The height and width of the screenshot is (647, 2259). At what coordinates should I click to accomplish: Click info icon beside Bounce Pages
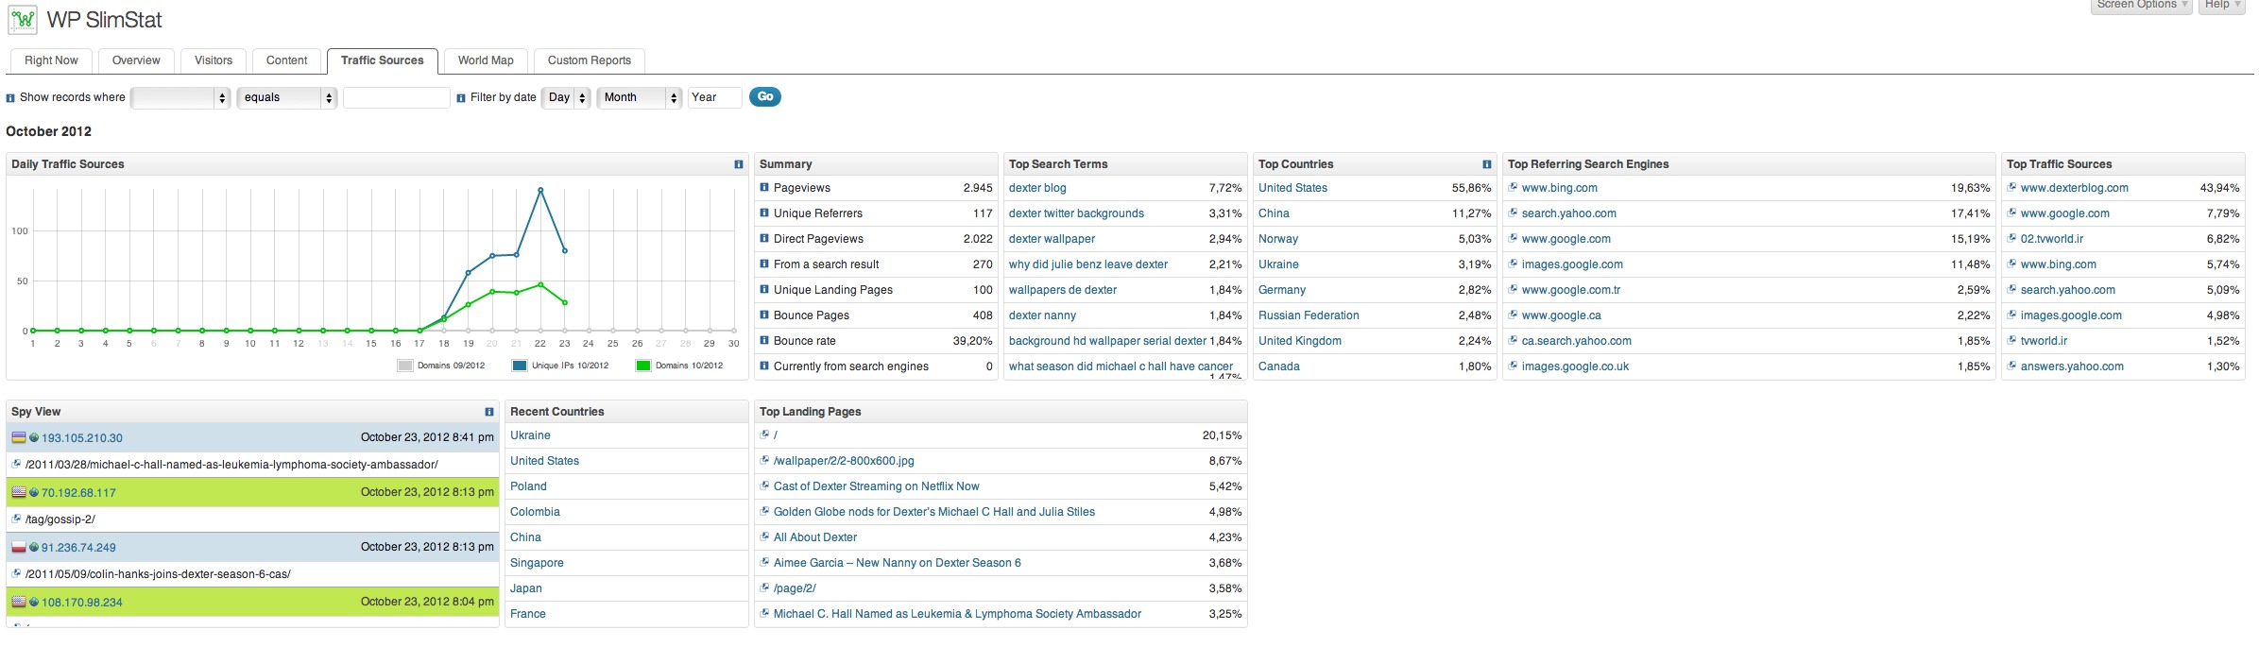click(x=764, y=315)
